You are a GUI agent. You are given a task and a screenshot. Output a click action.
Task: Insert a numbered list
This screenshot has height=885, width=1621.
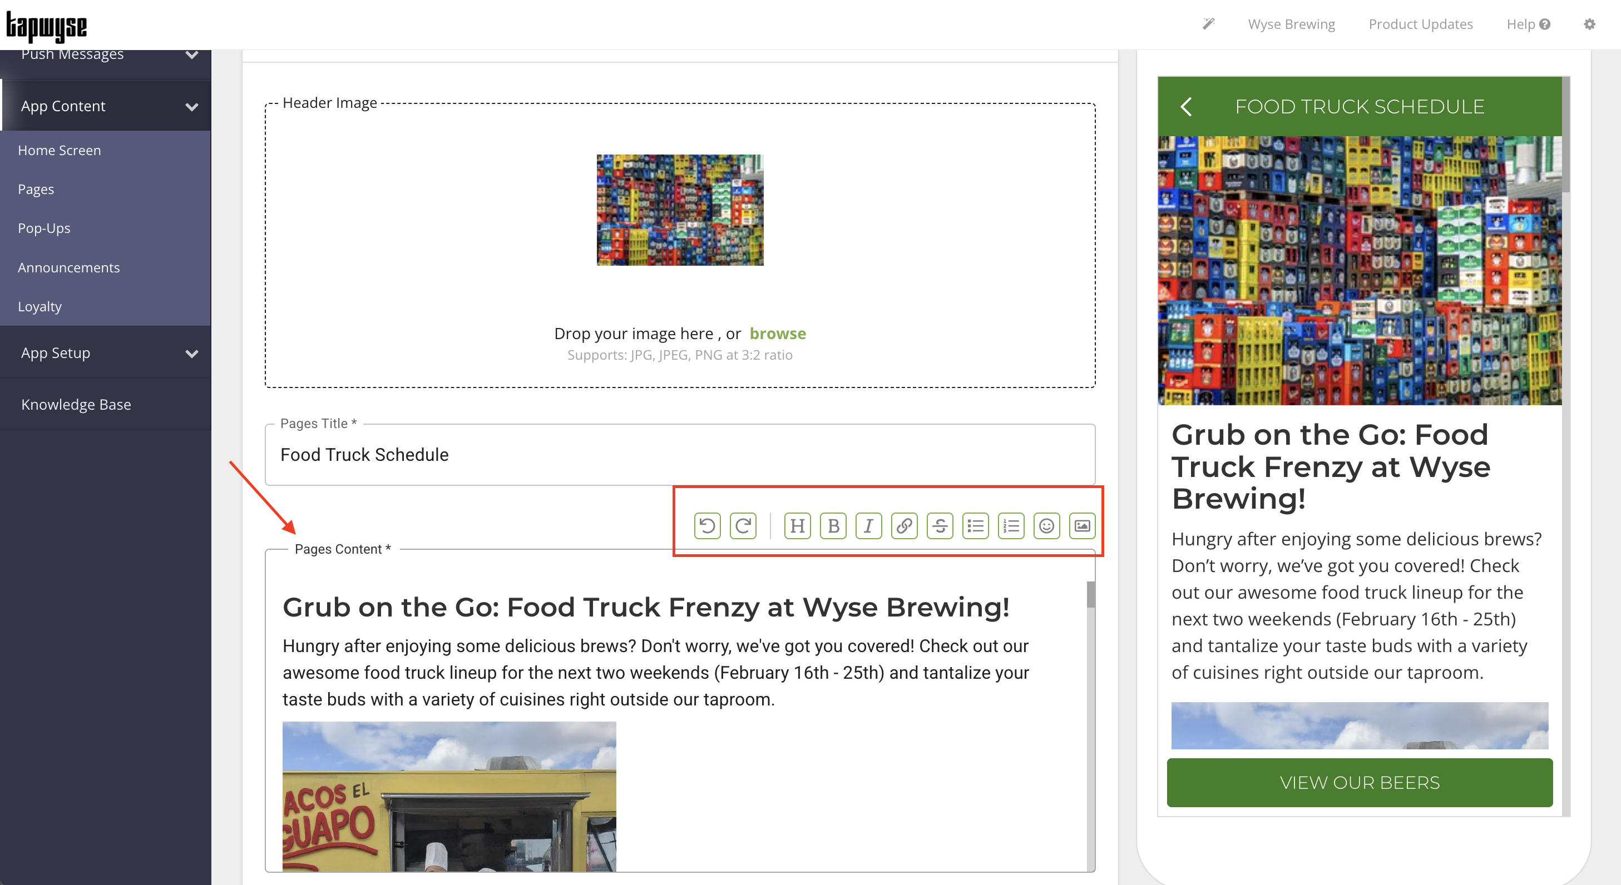1011,526
